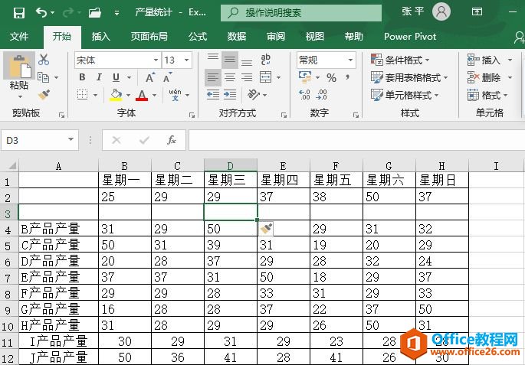This screenshot has height=365, width=525.
Task: Select the Format Painter brush icon
Action: 44,94
